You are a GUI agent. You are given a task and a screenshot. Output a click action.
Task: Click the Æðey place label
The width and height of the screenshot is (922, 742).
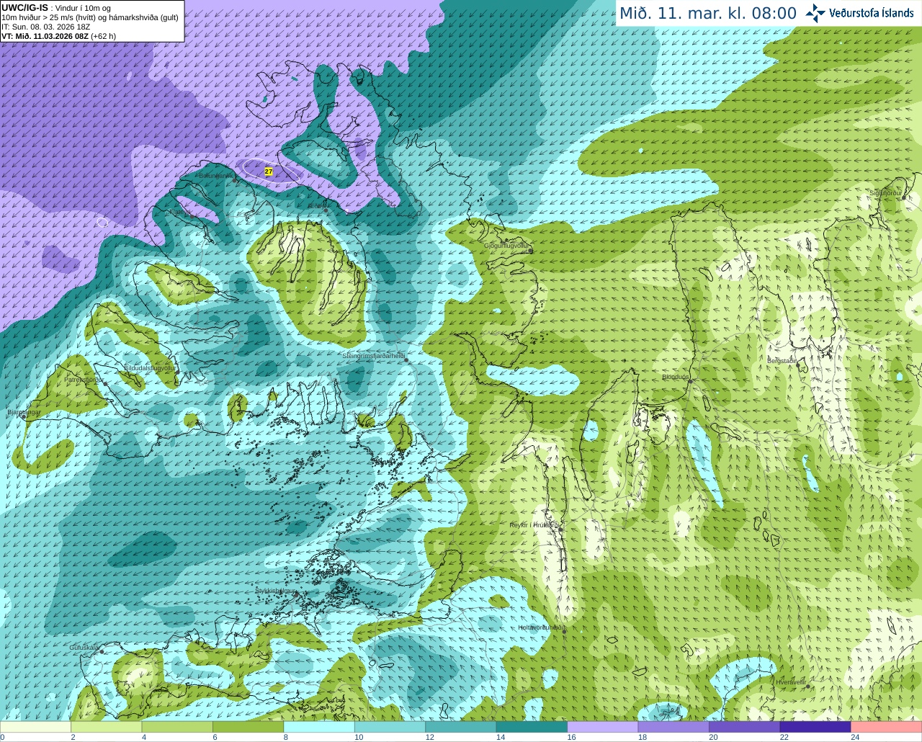315,206
